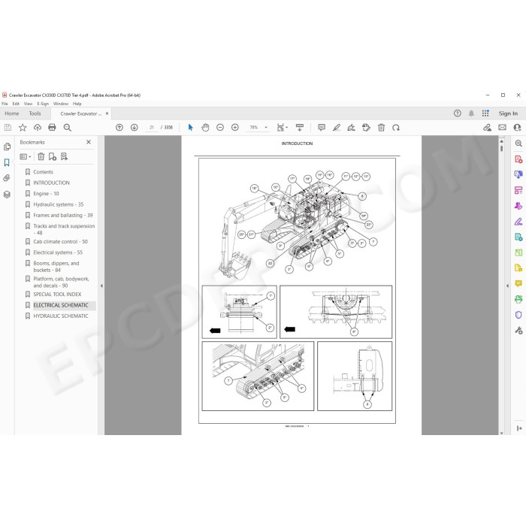Go to Hydraulic systems - 35 bookmark

59,204
